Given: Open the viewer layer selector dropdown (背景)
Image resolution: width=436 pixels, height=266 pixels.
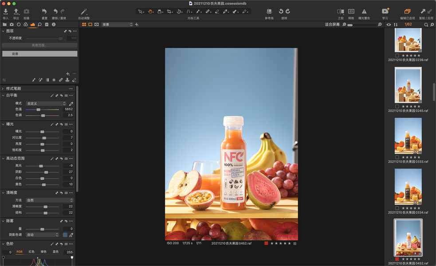Looking at the screenshot, I should (x=118, y=24).
